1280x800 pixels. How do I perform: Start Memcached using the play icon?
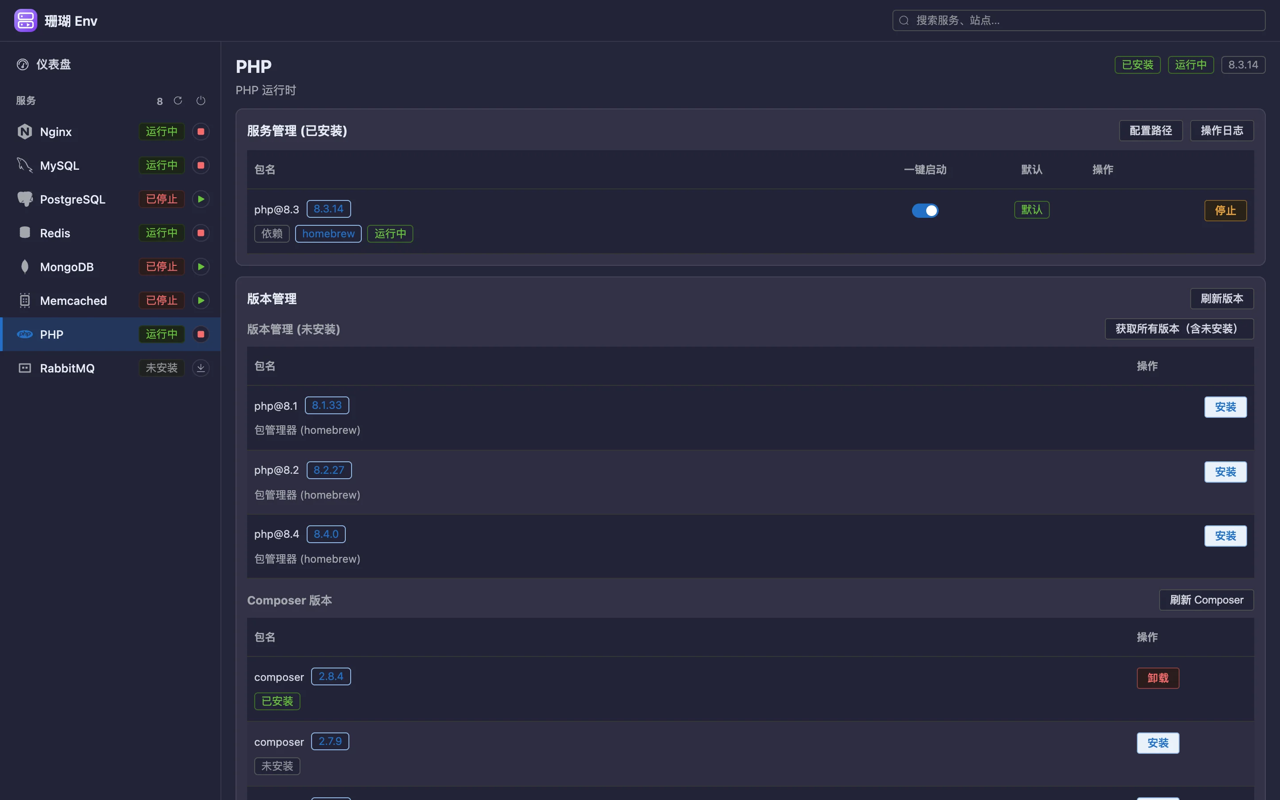200,300
